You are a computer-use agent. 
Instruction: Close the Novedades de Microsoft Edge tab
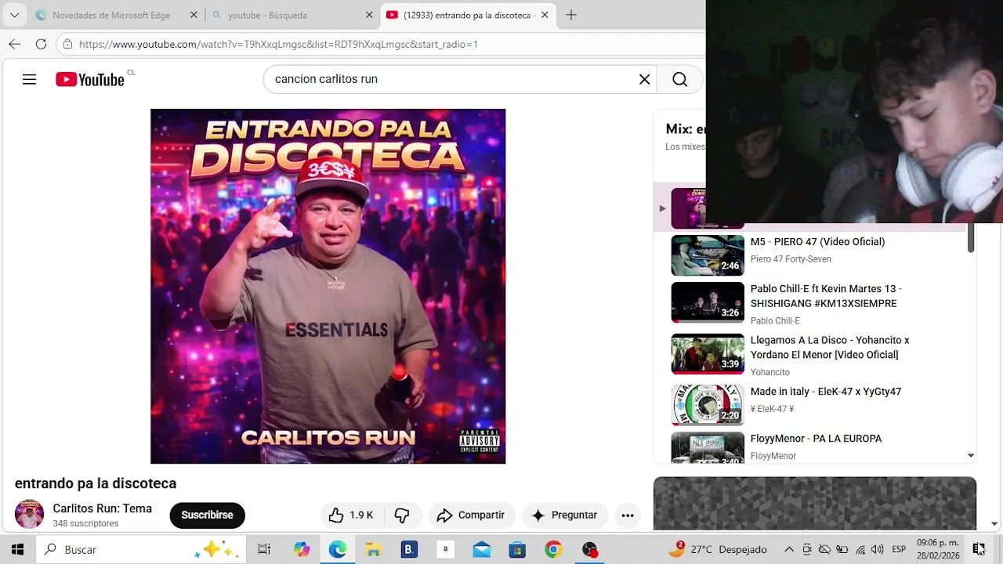[x=194, y=15]
